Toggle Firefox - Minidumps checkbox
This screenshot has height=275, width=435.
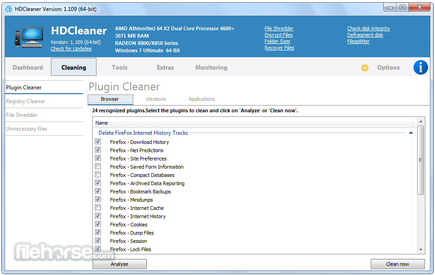click(98, 199)
